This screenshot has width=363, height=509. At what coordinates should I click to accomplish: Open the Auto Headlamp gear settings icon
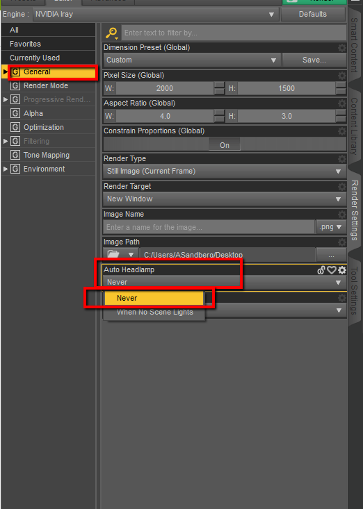point(342,269)
